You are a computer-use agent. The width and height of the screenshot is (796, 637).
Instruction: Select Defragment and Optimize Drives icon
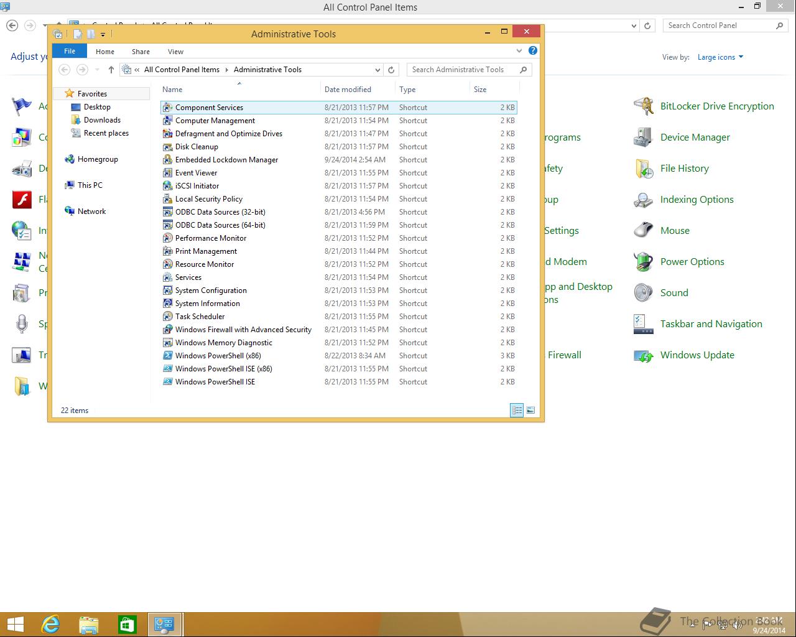pos(167,134)
